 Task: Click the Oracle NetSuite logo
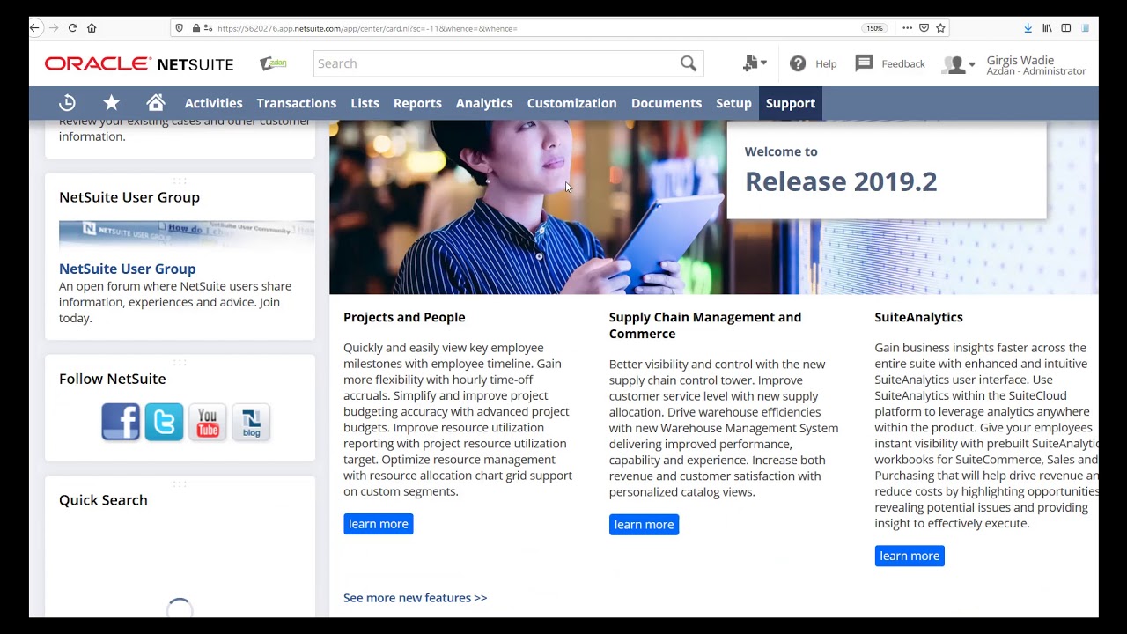click(139, 63)
